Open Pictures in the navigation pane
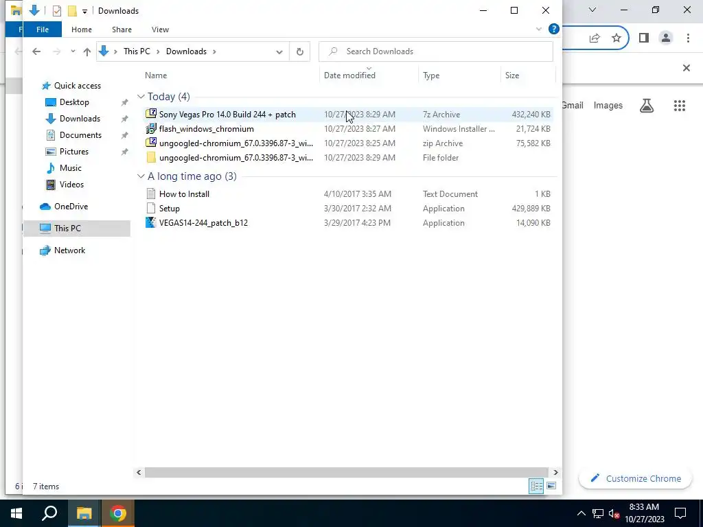Screen dimensions: 703x527 coord(73,152)
